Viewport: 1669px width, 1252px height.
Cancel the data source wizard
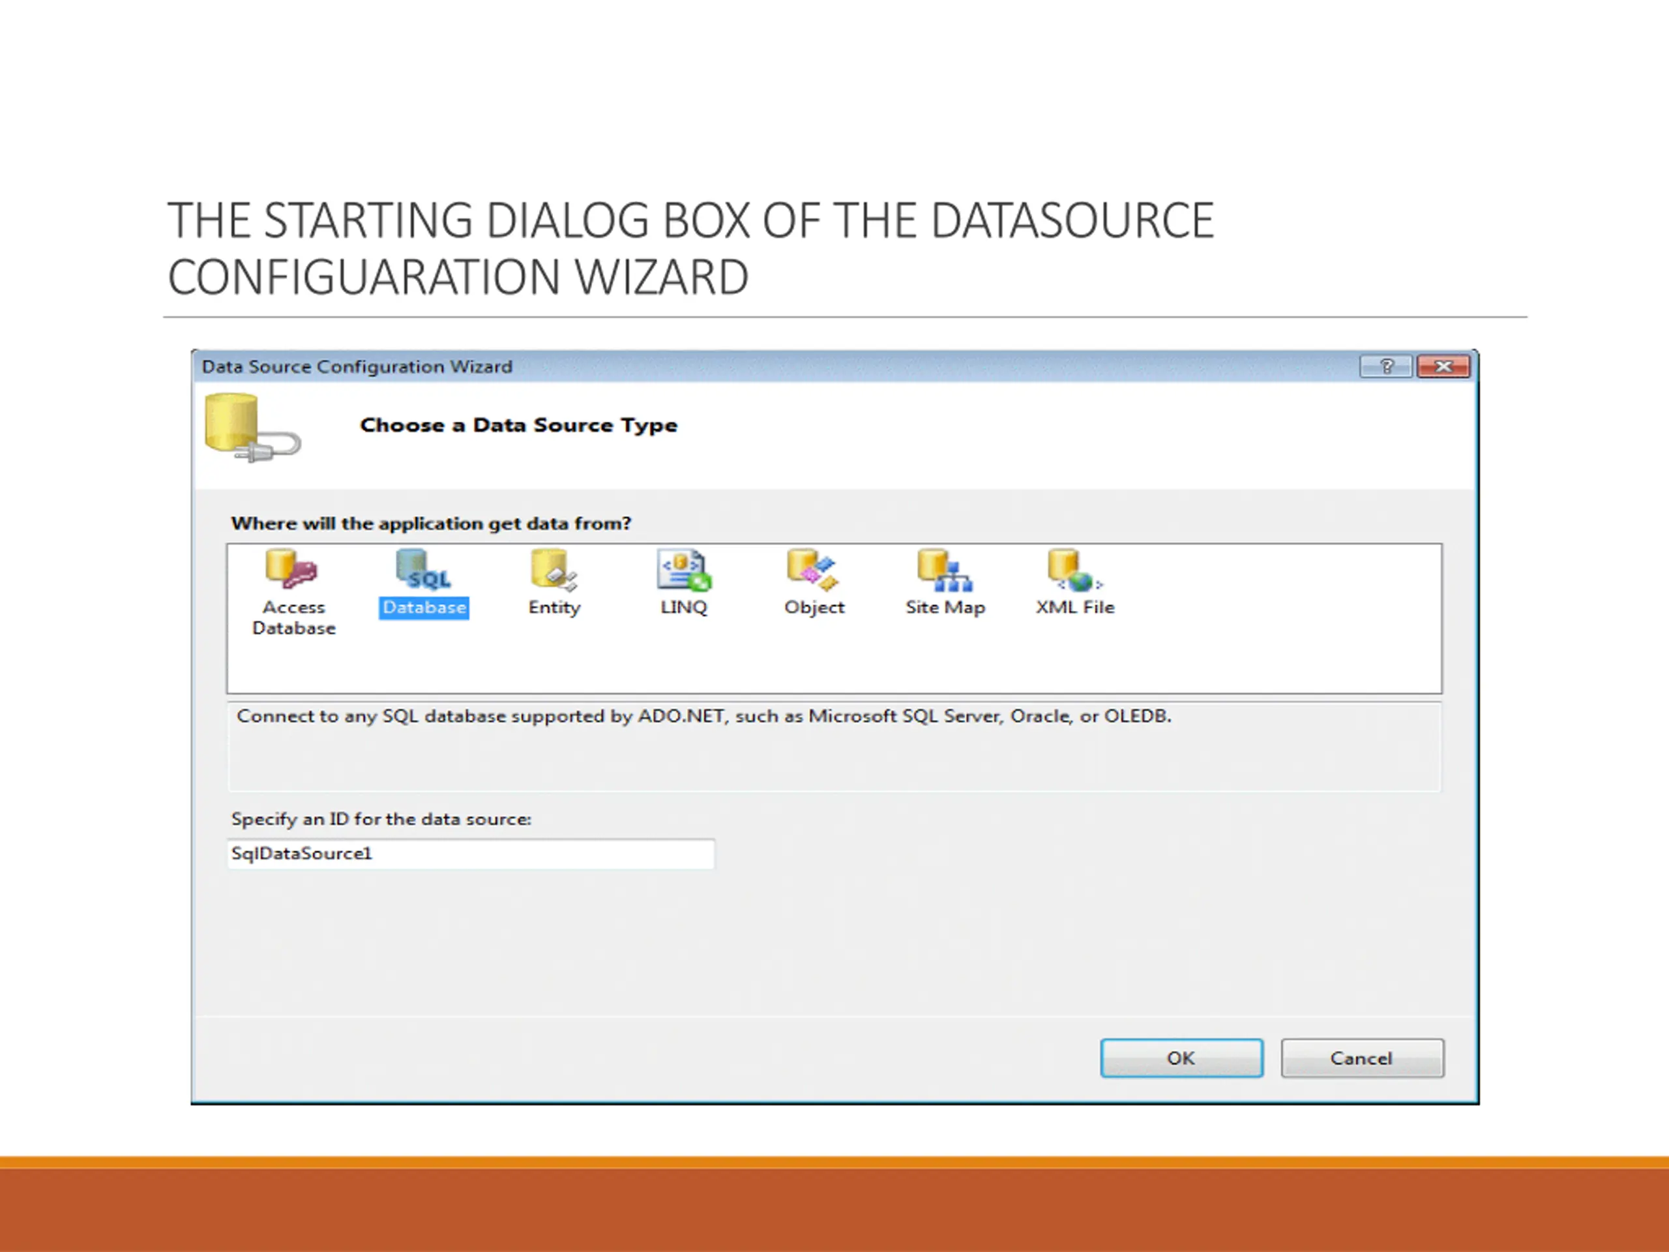(x=1362, y=1058)
